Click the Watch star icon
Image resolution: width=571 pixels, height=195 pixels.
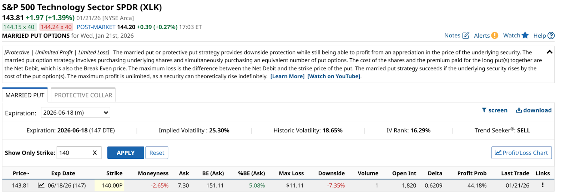tap(525, 35)
